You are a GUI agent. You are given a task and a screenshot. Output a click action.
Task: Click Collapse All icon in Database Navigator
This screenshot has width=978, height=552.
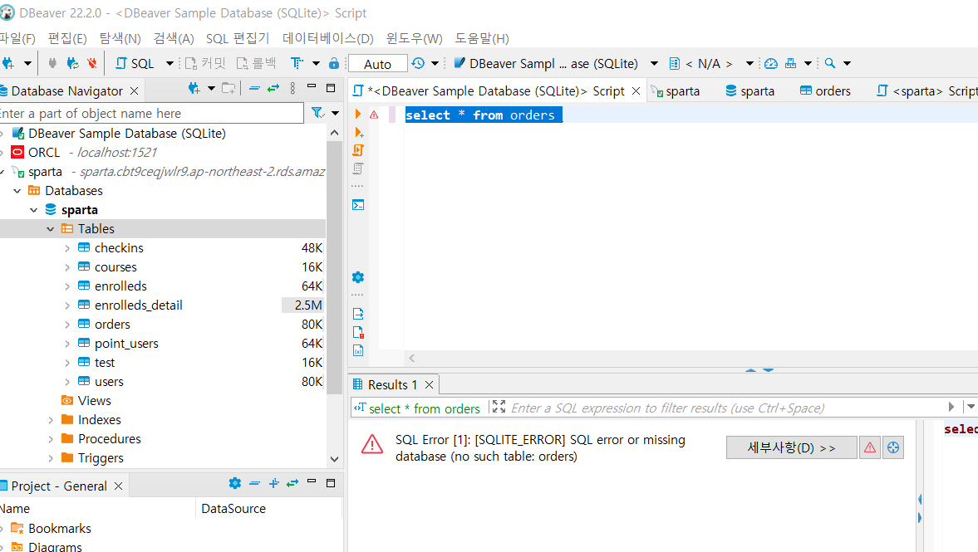coord(254,89)
